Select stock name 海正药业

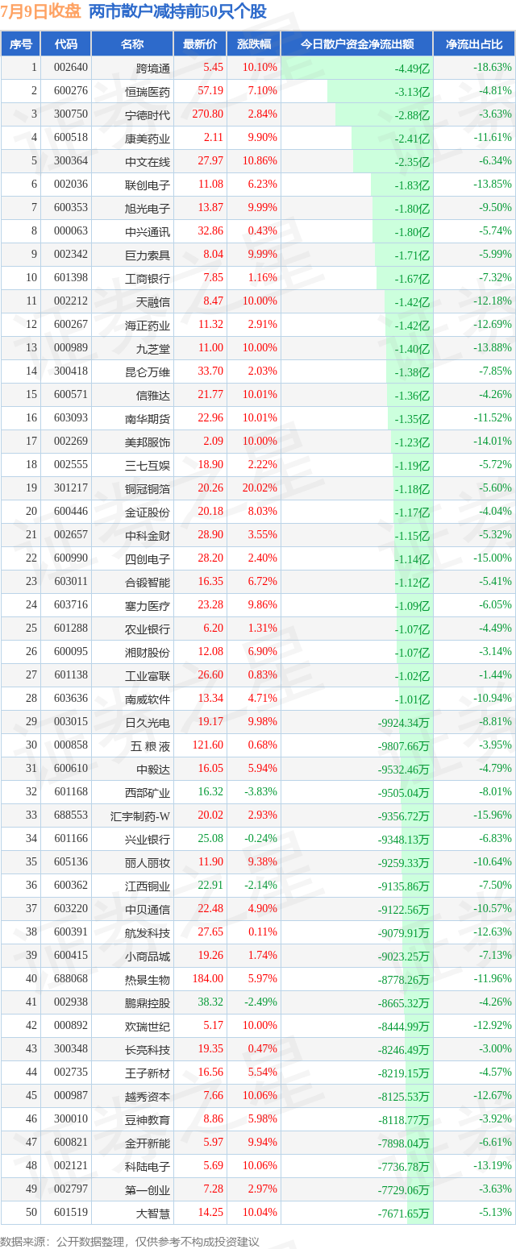click(x=148, y=325)
